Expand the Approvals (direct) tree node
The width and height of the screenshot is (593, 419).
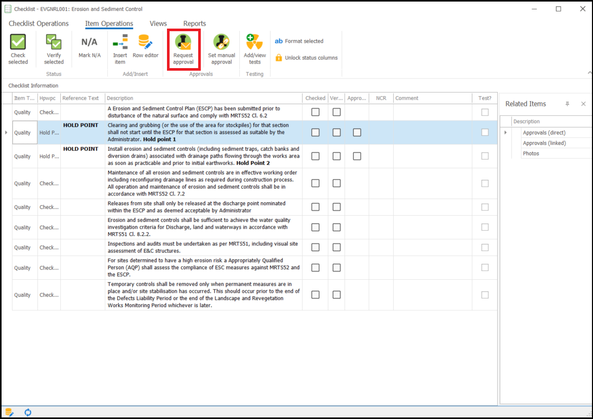tap(506, 133)
